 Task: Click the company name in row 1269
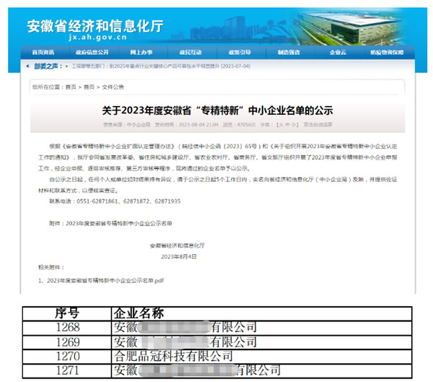pyautogui.click(x=185, y=342)
